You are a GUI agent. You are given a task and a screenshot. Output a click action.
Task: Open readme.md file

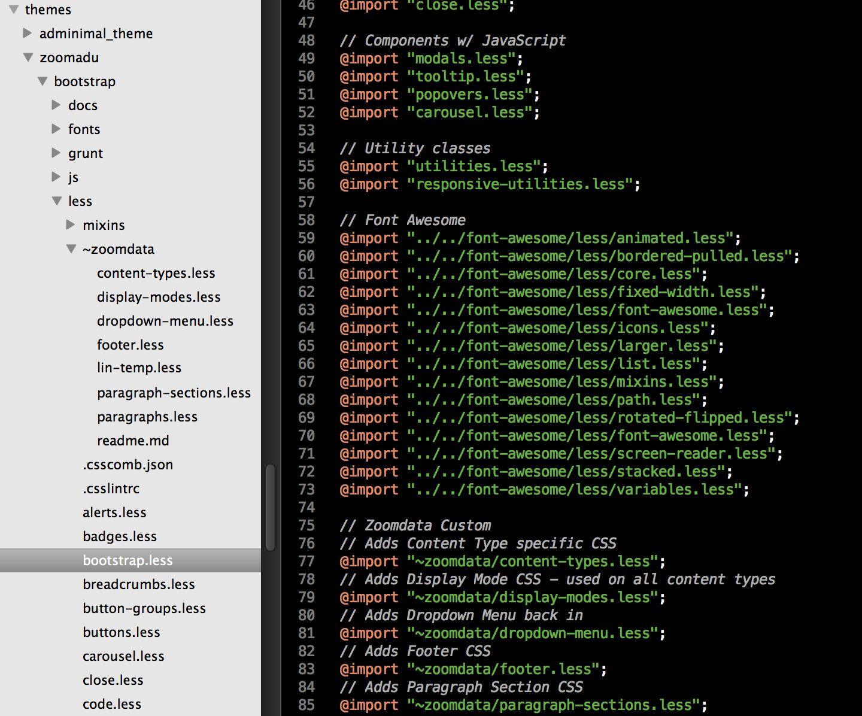click(133, 441)
